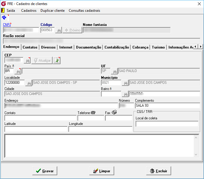
Task: Click Duplicar cliente menu item
Action: (x=53, y=11)
